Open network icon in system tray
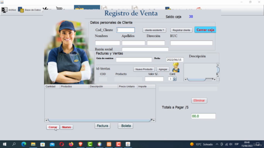 click(x=226, y=144)
